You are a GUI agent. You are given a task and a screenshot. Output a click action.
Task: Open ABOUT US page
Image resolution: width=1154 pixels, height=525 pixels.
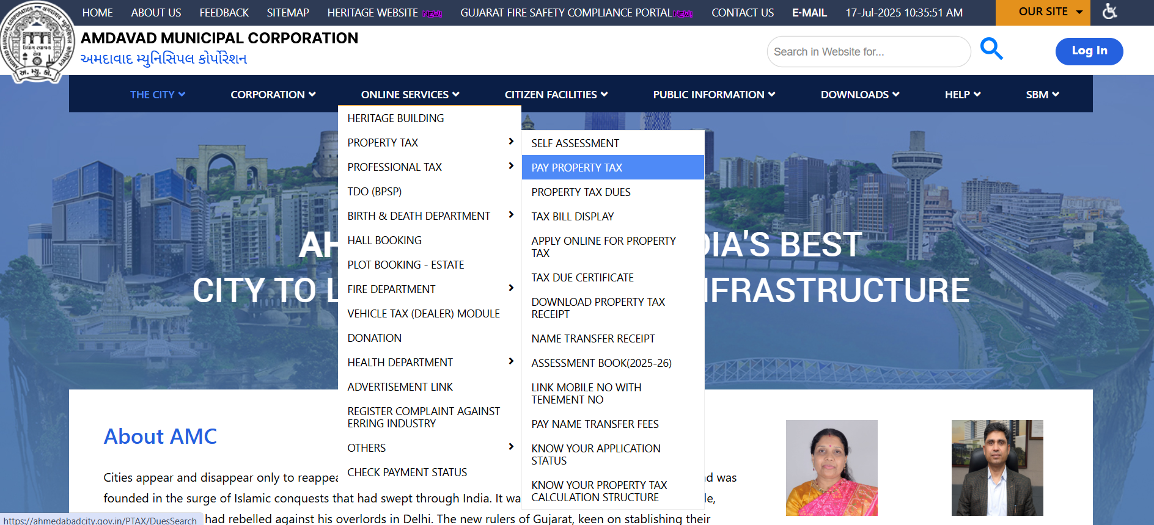coord(156,13)
